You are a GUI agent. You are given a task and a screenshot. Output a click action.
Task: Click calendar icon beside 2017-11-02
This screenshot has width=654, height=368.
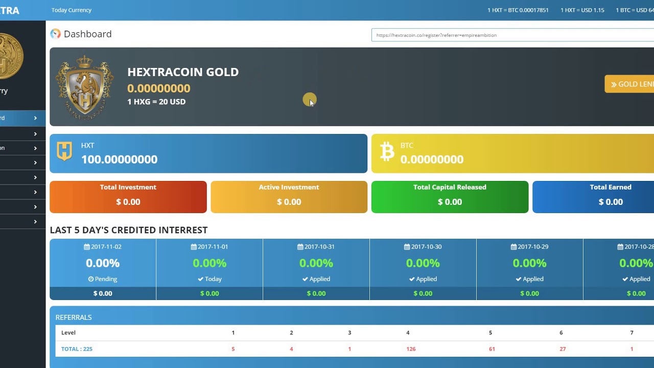tap(87, 247)
